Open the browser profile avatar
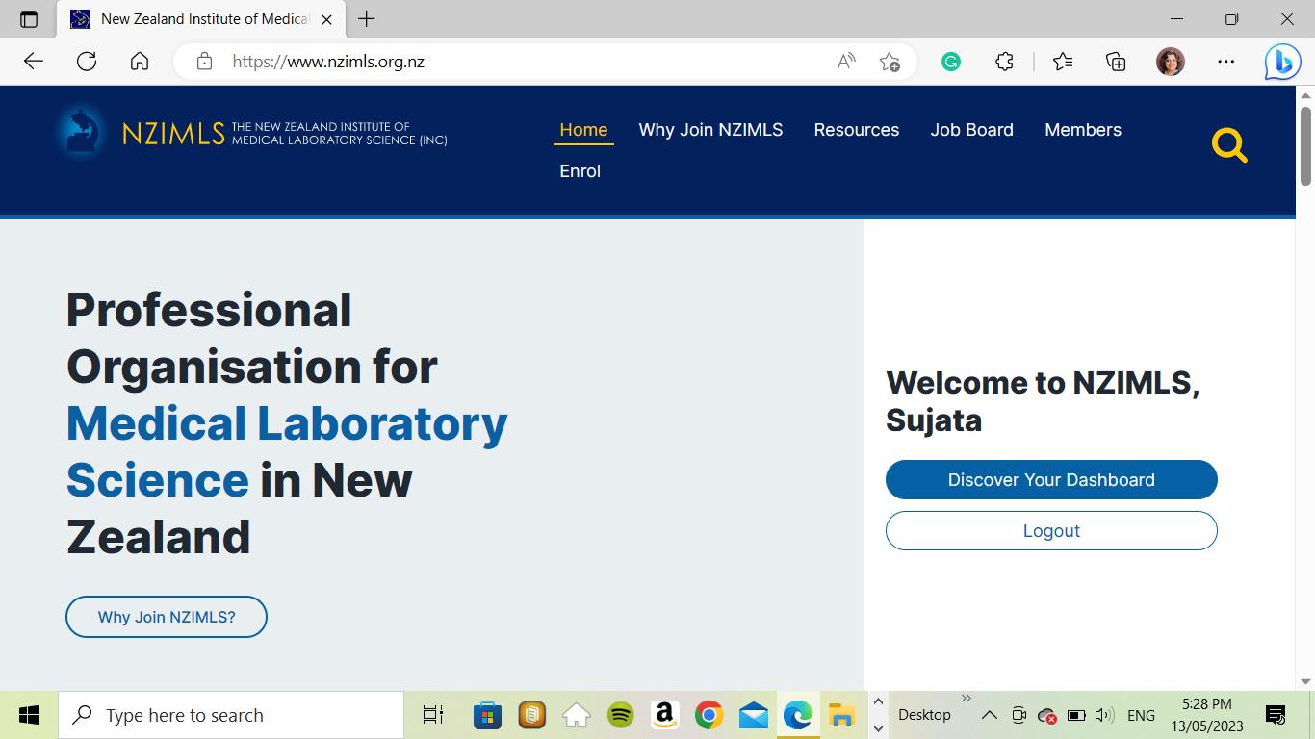The width and height of the screenshot is (1315, 739). (x=1171, y=62)
